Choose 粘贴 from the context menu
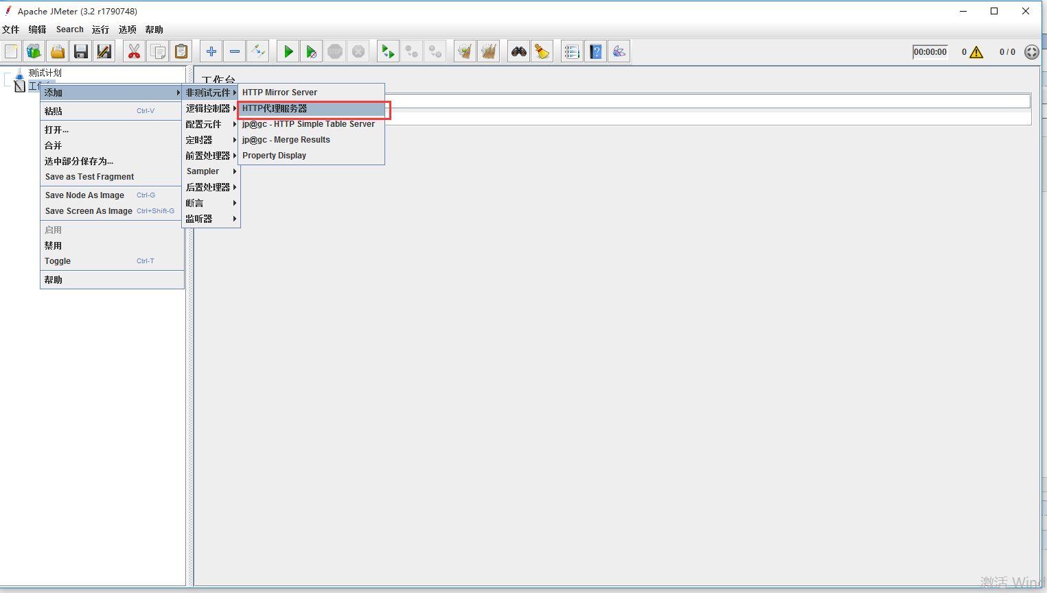Image resolution: width=1047 pixels, height=593 pixels. (x=112, y=111)
